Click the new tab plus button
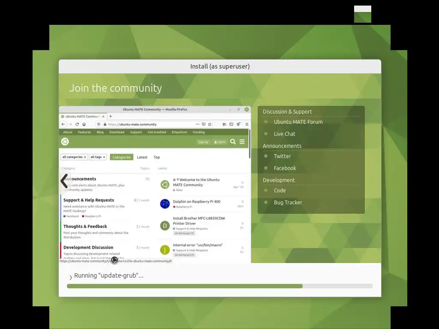 point(111,117)
